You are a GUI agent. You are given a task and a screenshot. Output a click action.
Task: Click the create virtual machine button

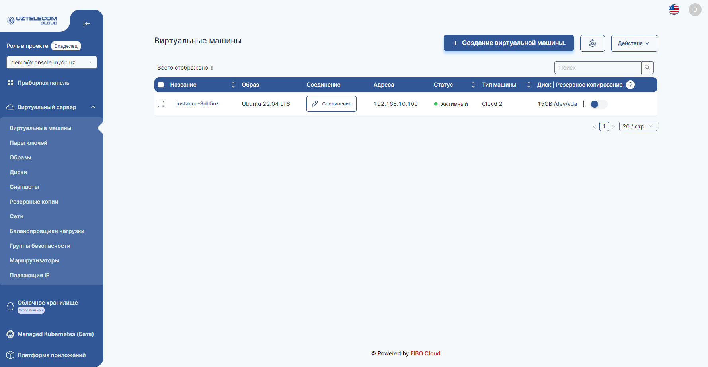[x=508, y=43]
